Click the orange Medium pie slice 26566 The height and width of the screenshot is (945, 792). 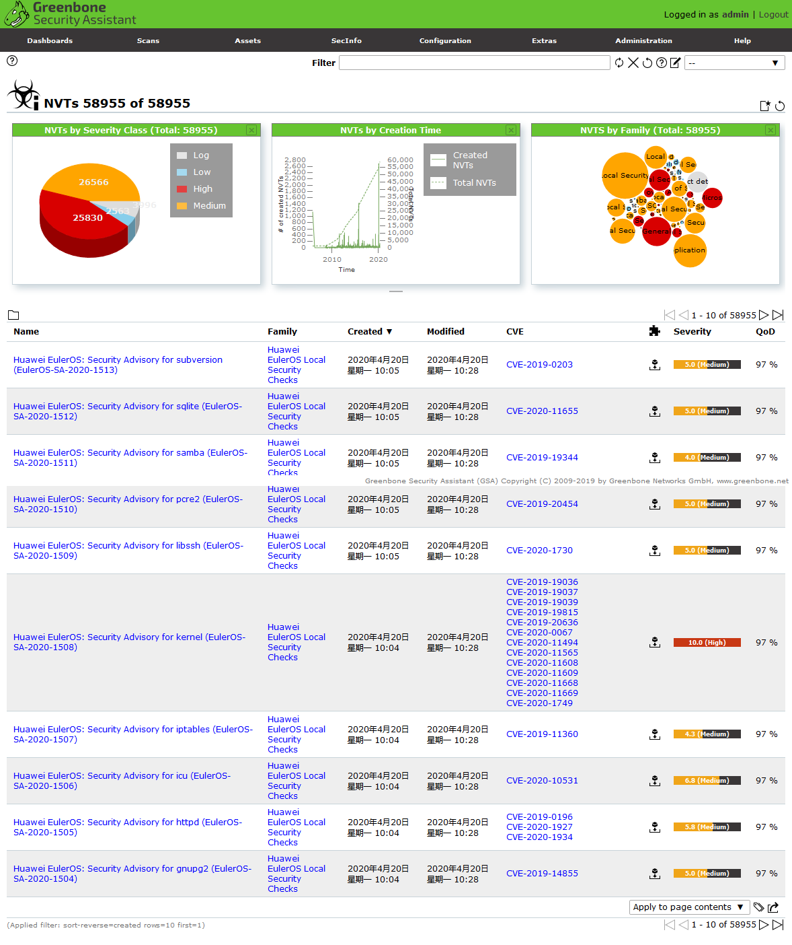point(92,181)
